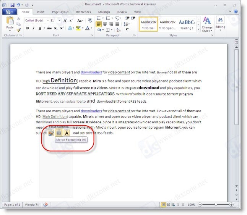
Task: Click the Cut scissors icon
Action: click(x=18, y=18)
